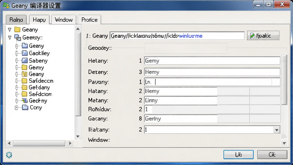The height and width of the screenshot is (165, 293).
Task: Click the Gacany input field
Action: pyautogui.click(x=212, y=119)
